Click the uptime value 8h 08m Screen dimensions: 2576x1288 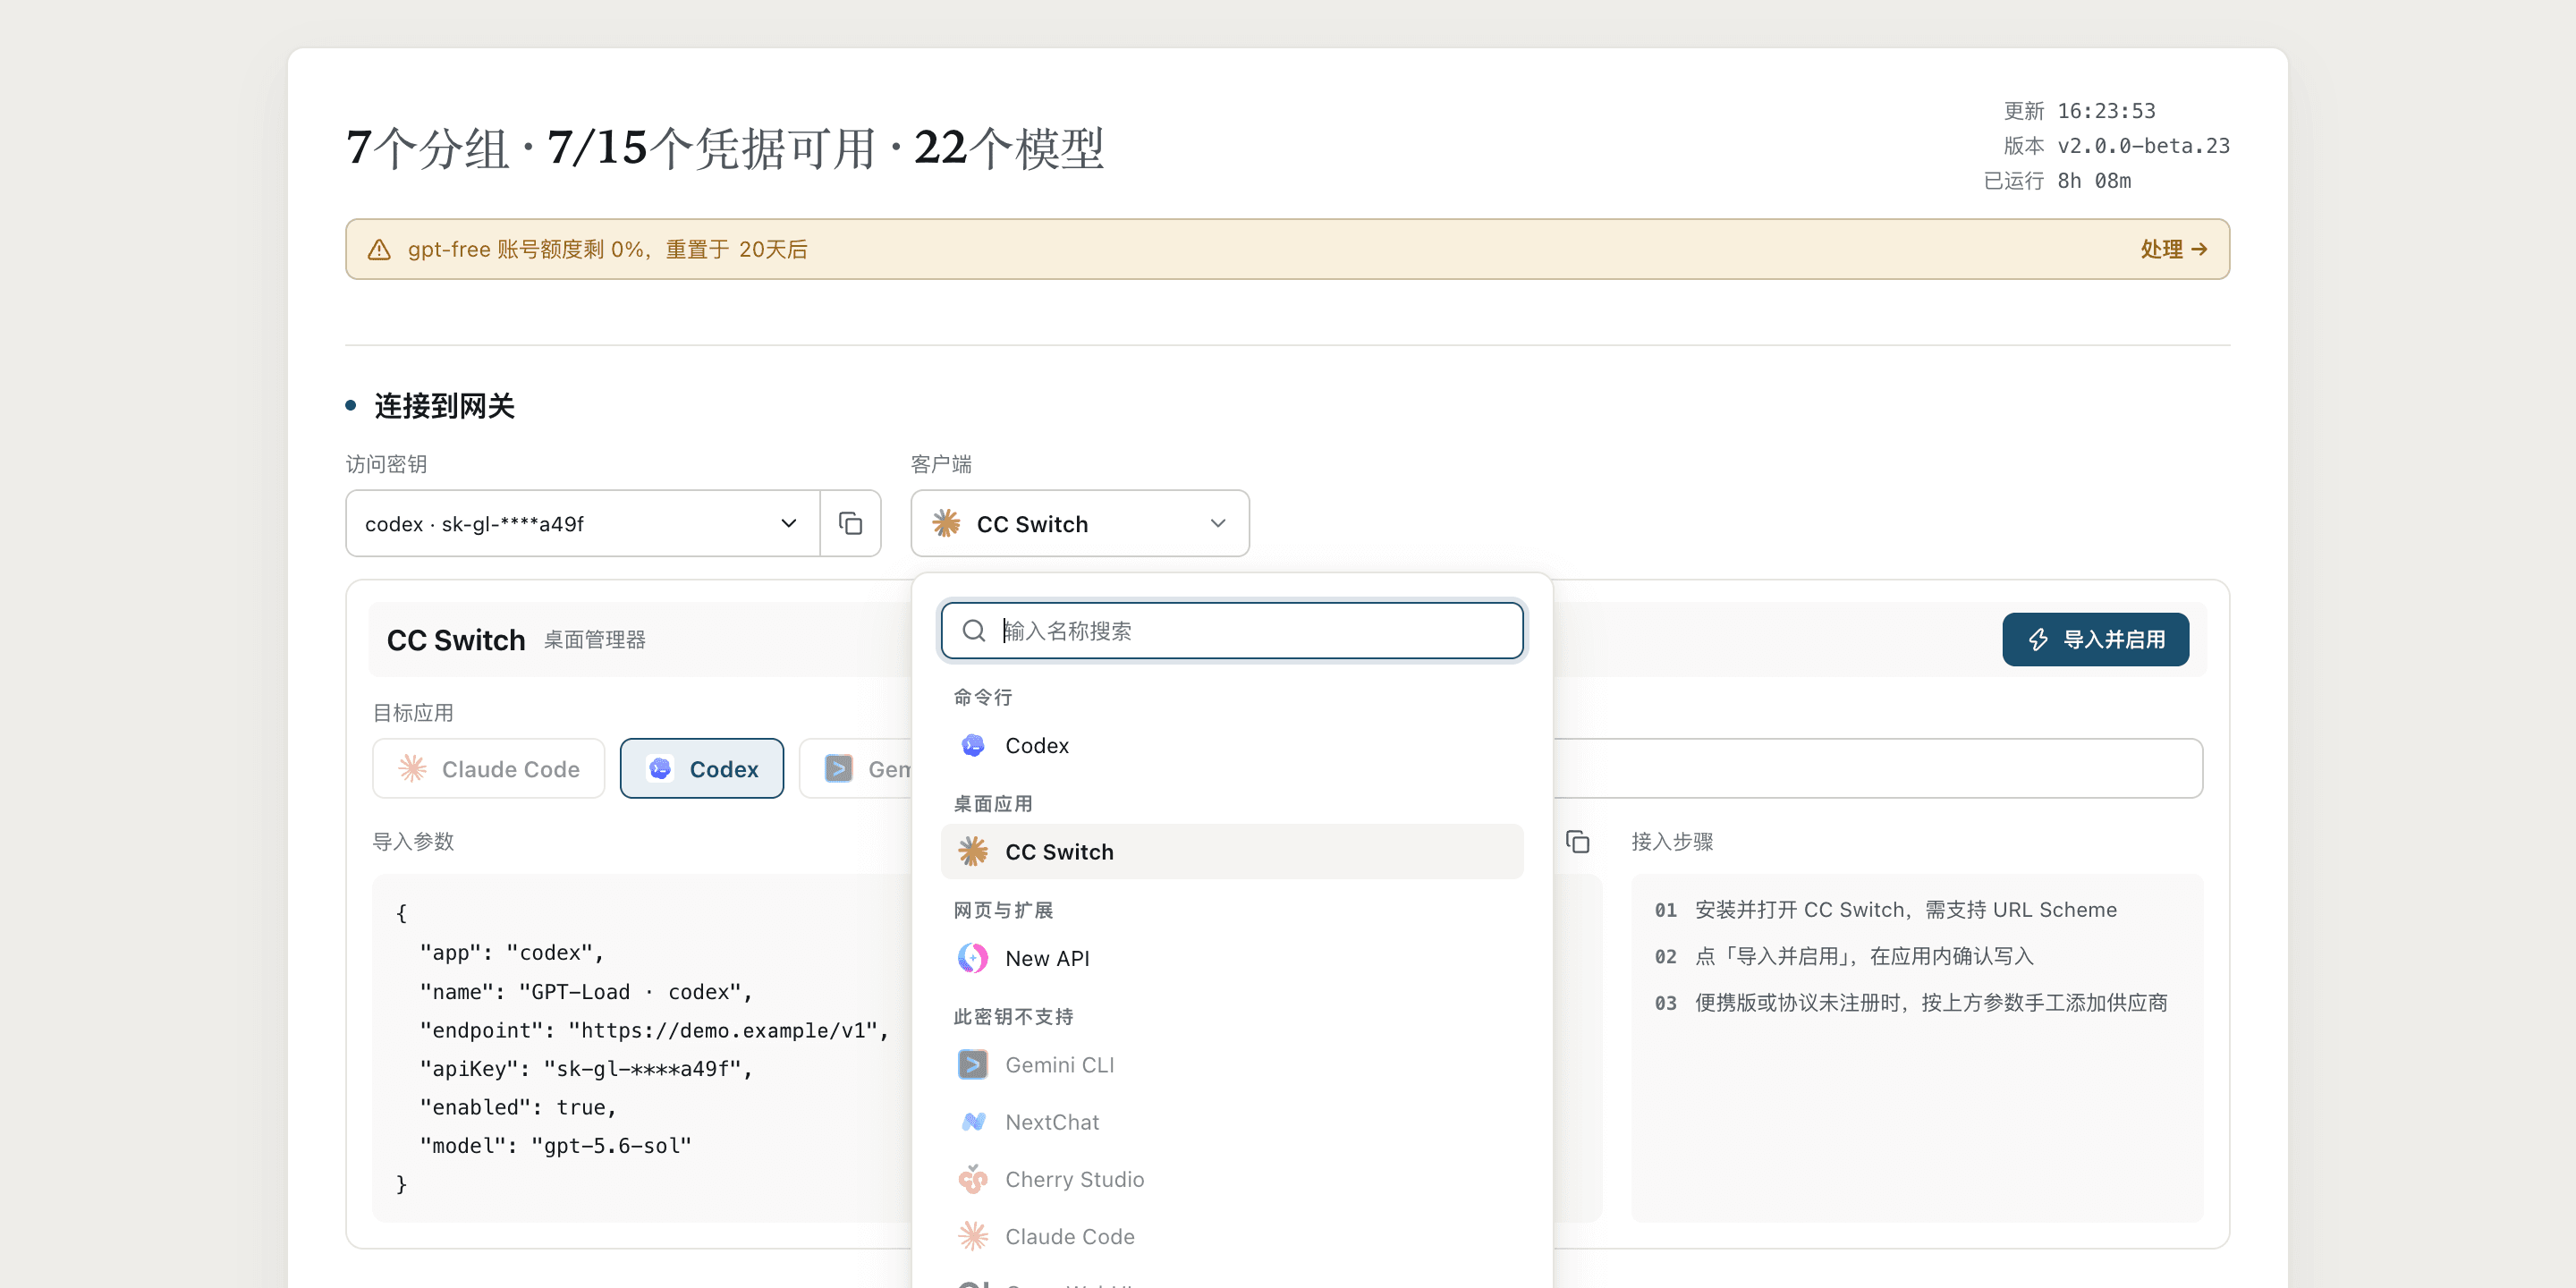(2094, 180)
